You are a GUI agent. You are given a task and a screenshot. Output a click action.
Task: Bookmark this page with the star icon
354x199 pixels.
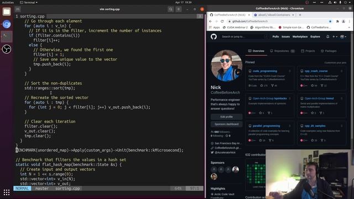click(x=330, y=21)
